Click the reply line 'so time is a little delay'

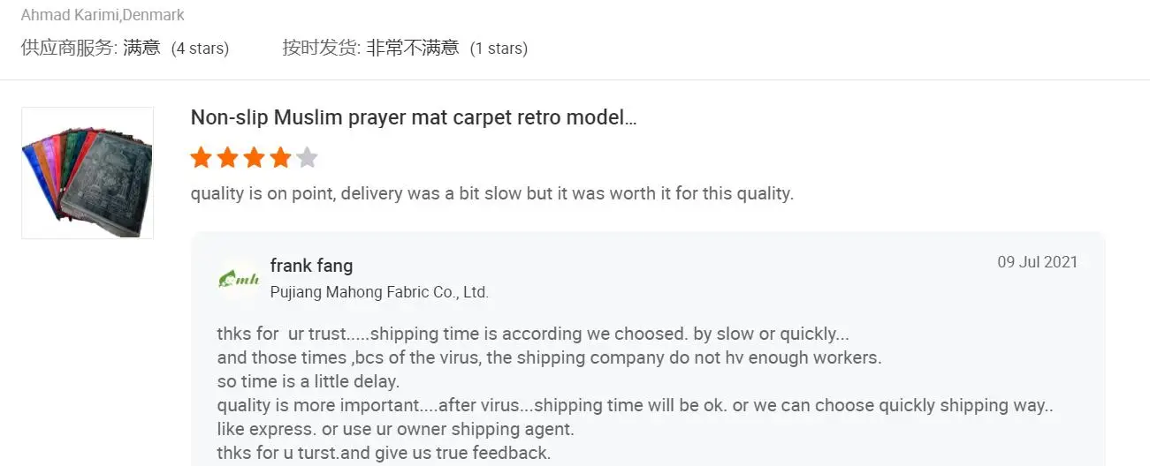click(x=308, y=382)
